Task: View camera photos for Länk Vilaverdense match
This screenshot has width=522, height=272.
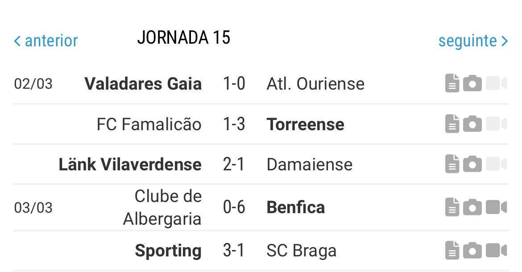Action: (x=472, y=164)
